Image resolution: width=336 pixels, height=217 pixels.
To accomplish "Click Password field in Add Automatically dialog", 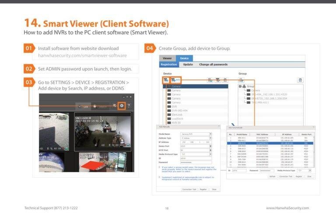I will 267,171.
